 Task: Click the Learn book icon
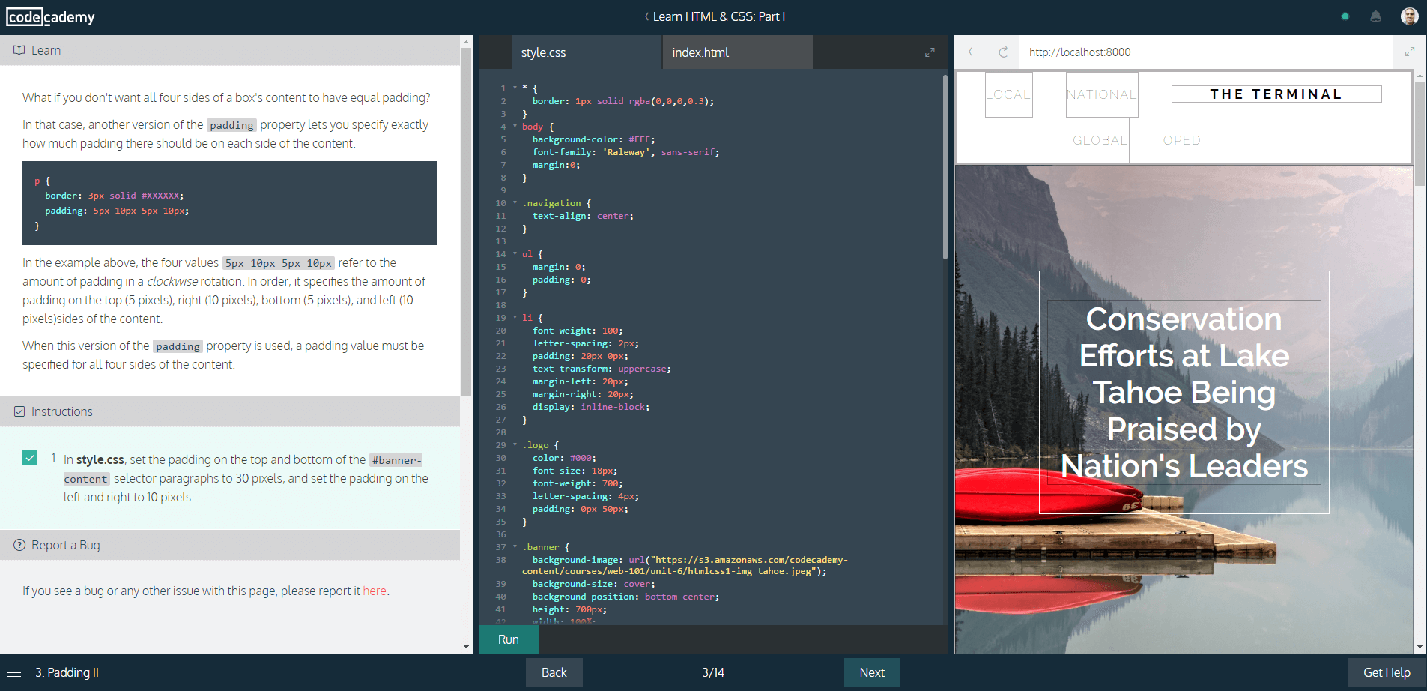(x=19, y=50)
